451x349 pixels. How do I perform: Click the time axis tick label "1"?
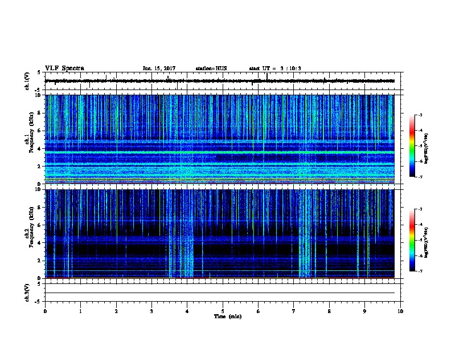[x=80, y=311]
